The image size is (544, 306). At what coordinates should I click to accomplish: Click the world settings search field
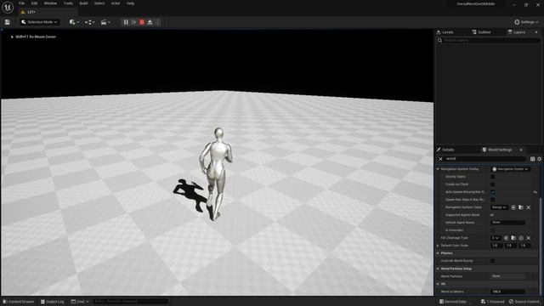(x=485, y=159)
